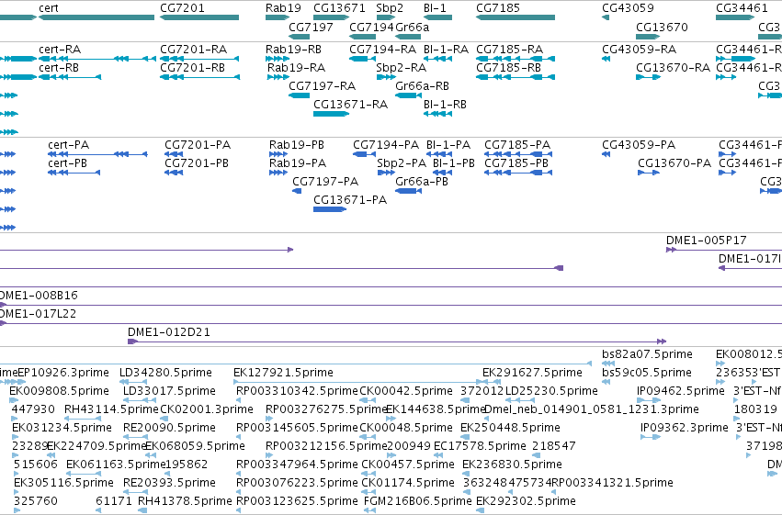The image size is (782, 515).
Task: Click protein CG13671-PA
Action: click(x=350, y=200)
